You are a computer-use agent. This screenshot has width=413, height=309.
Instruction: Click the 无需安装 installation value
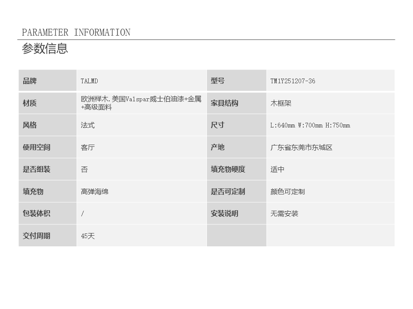(x=284, y=214)
